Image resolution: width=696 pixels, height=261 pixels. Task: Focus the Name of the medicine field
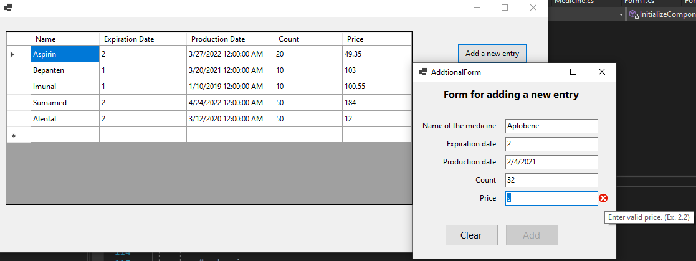(551, 126)
